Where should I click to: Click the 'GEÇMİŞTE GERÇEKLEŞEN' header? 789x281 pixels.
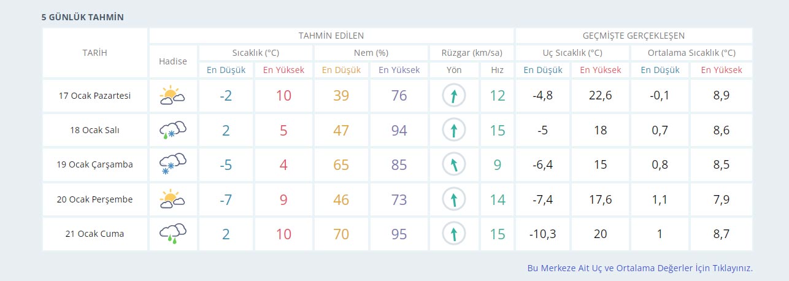[634, 36]
